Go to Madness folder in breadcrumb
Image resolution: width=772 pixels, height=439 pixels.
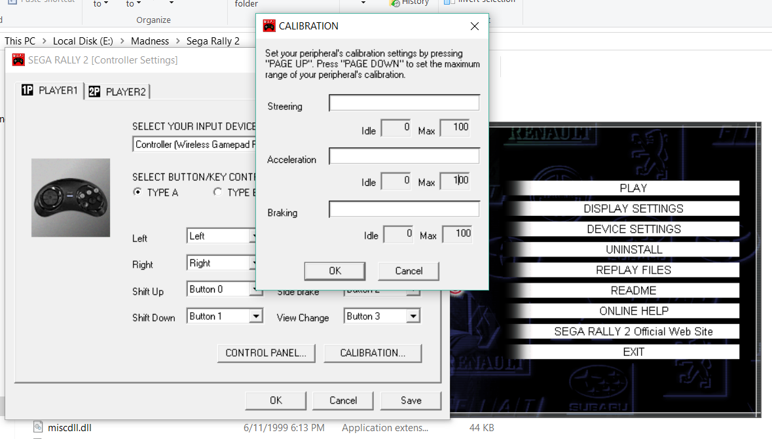(150, 41)
